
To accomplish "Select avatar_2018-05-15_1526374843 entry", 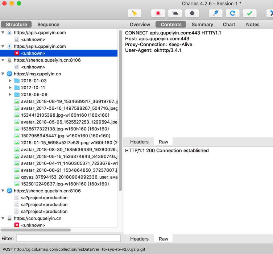I will pyautogui.click(x=69, y=157).
